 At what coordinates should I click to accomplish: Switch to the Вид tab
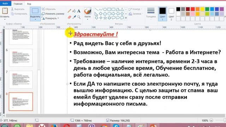29,4
